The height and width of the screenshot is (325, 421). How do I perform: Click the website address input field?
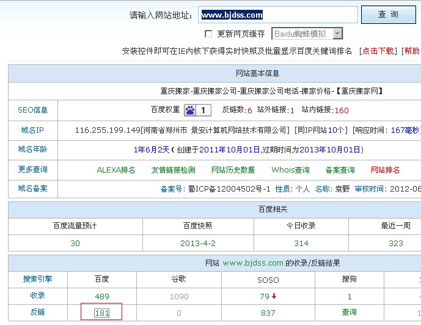point(278,15)
